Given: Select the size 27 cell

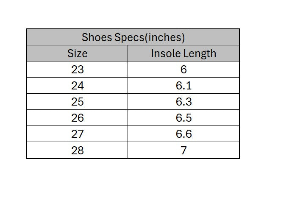Looking at the screenshot, I should point(78,134).
